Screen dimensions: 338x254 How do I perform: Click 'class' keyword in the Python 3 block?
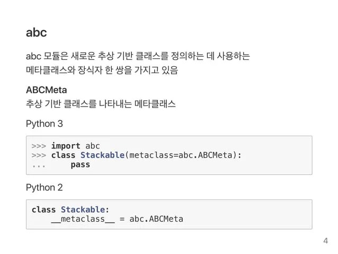point(63,155)
